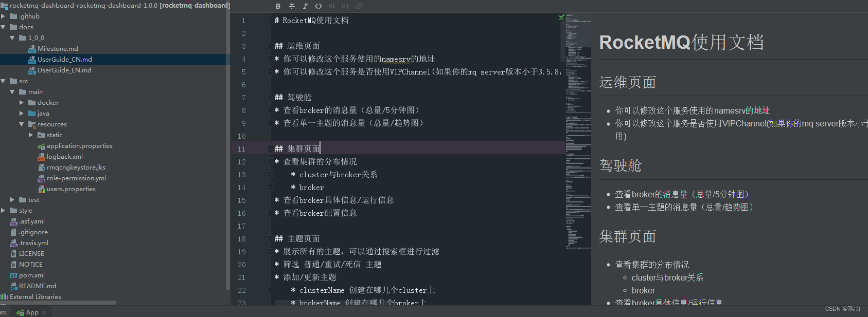Collapse the resources folder
Viewport: 868px width, 317px height.
coord(22,124)
